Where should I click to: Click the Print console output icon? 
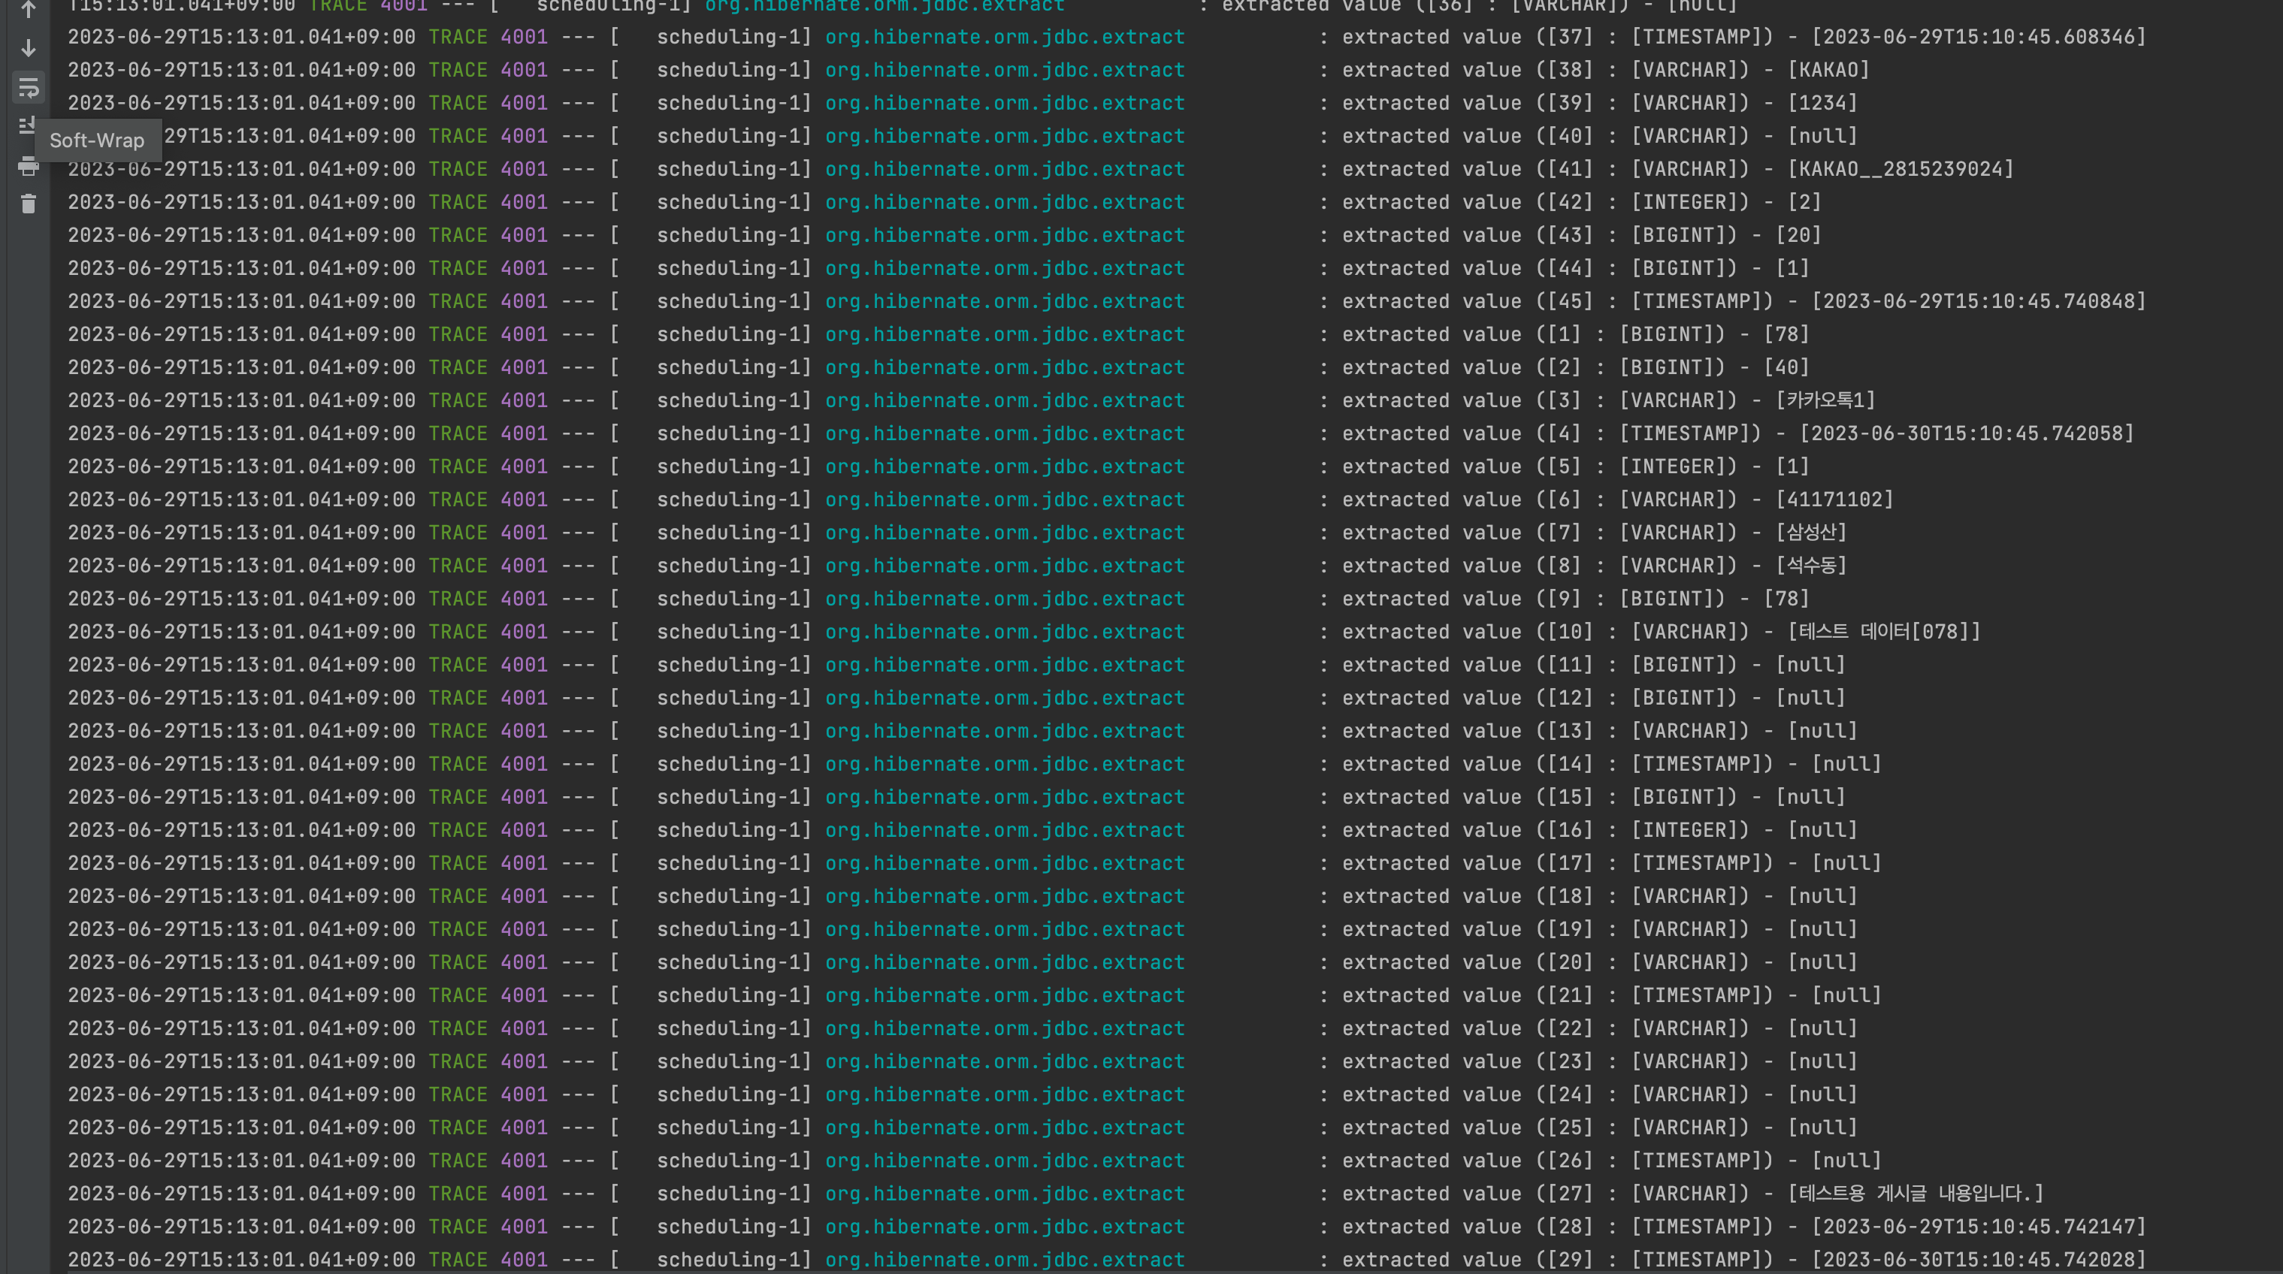pos(29,166)
